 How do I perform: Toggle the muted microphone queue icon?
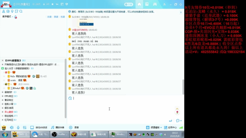point(15,17)
